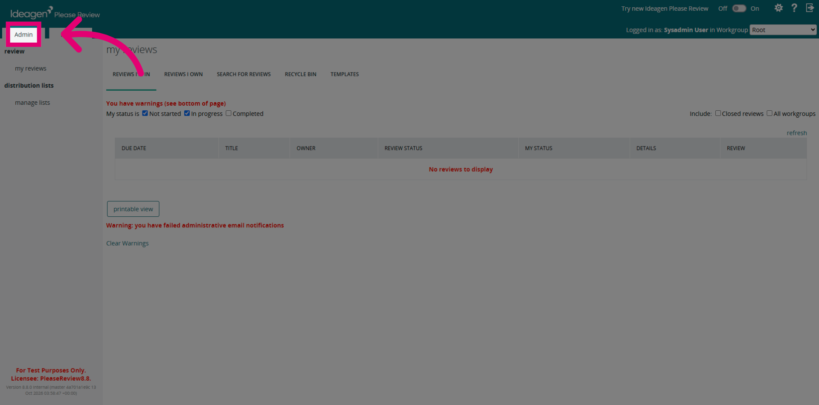
Task: Toggle the new Ideagen Please Review switch
Action: 739,9
